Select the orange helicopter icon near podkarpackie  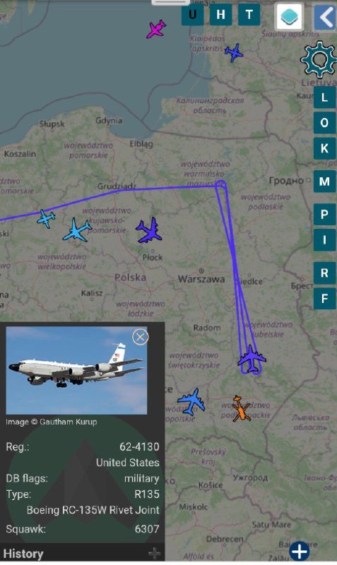point(241,409)
